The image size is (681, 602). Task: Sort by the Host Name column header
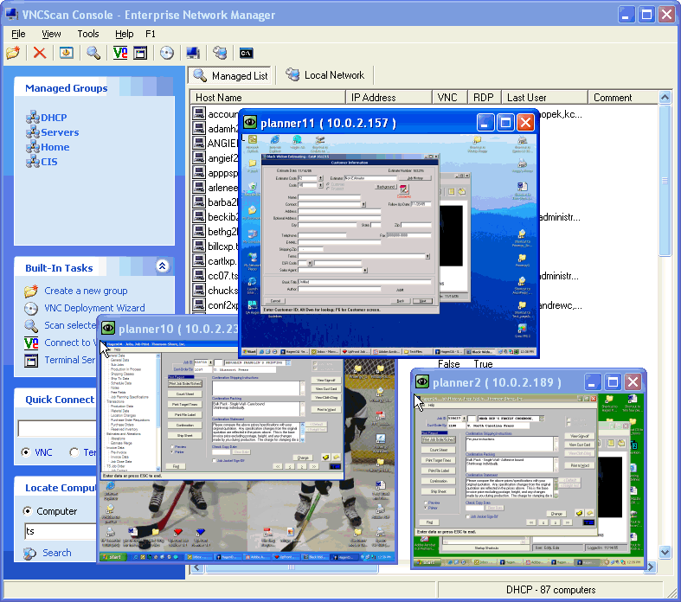[x=268, y=98]
